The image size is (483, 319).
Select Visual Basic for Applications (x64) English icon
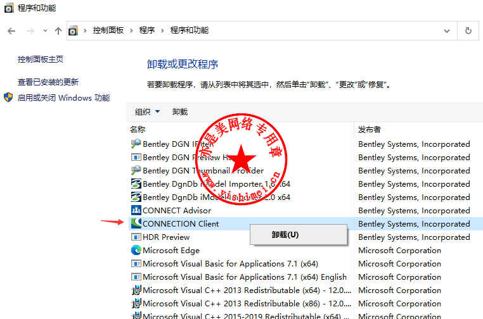[136, 277]
